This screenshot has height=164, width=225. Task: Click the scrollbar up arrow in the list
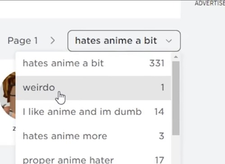click(176, 57)
